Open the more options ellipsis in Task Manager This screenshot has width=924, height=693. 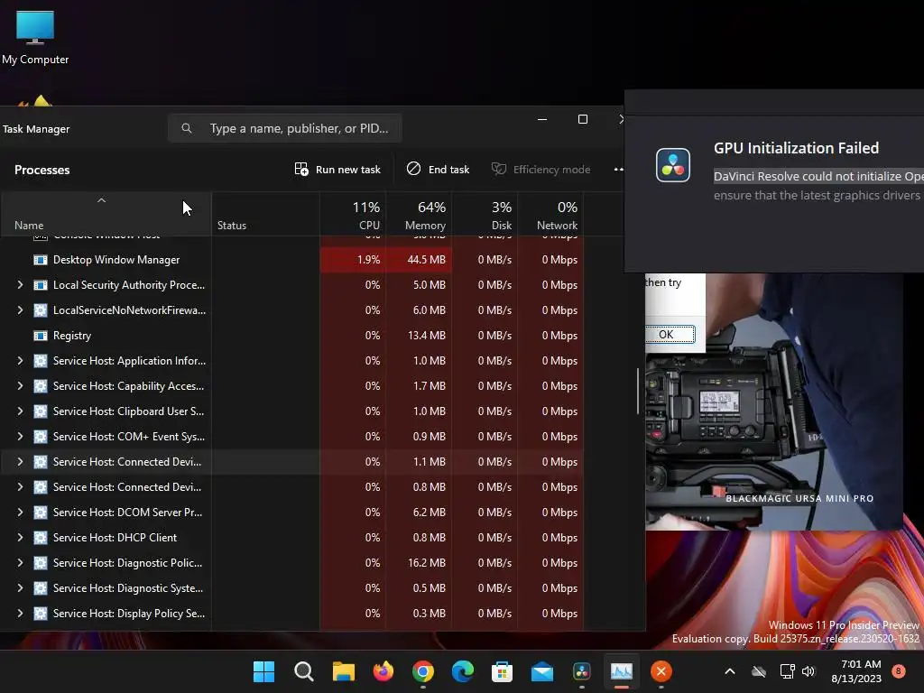click(x=618, y=170)
